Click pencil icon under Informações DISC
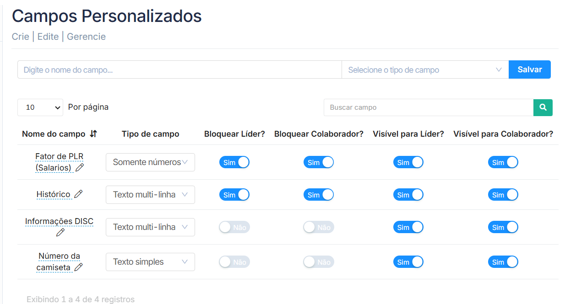This screenshot has height=304, width=576. click(60, 233)
